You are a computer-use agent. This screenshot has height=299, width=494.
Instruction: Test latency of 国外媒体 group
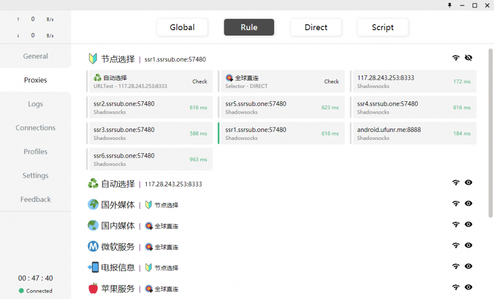point(455,204)
